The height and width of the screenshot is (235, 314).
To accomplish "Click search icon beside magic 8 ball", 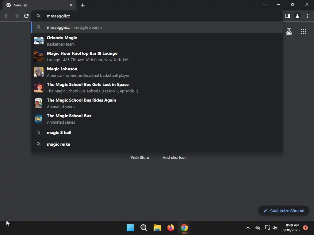I will pyautogui.click(x=38, y=132).
